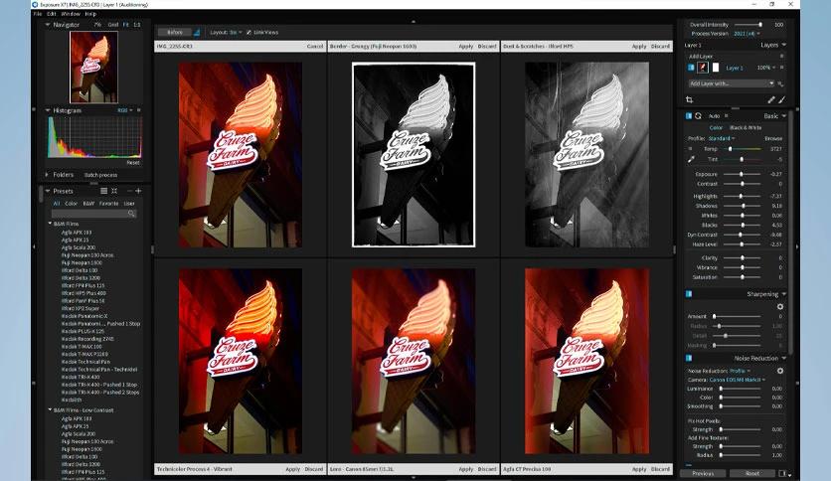Toggle the Noise Reduction panel enable switch
This screenshot has height=481, width=831.
click(x=689, y=358)
